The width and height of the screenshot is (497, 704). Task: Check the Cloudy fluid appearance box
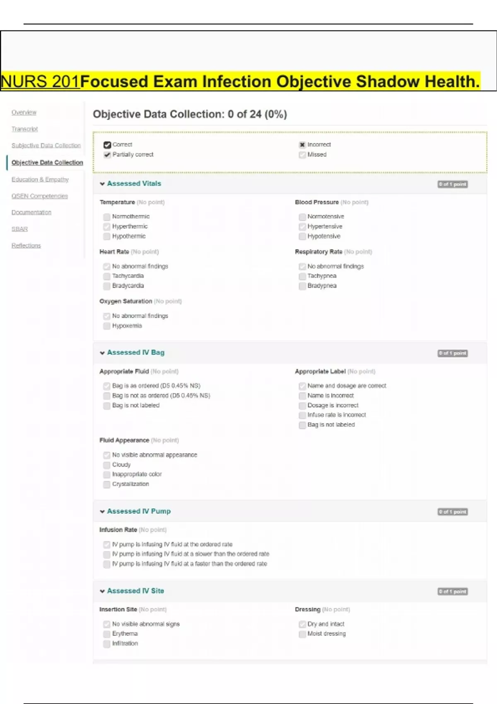(107, 465)
